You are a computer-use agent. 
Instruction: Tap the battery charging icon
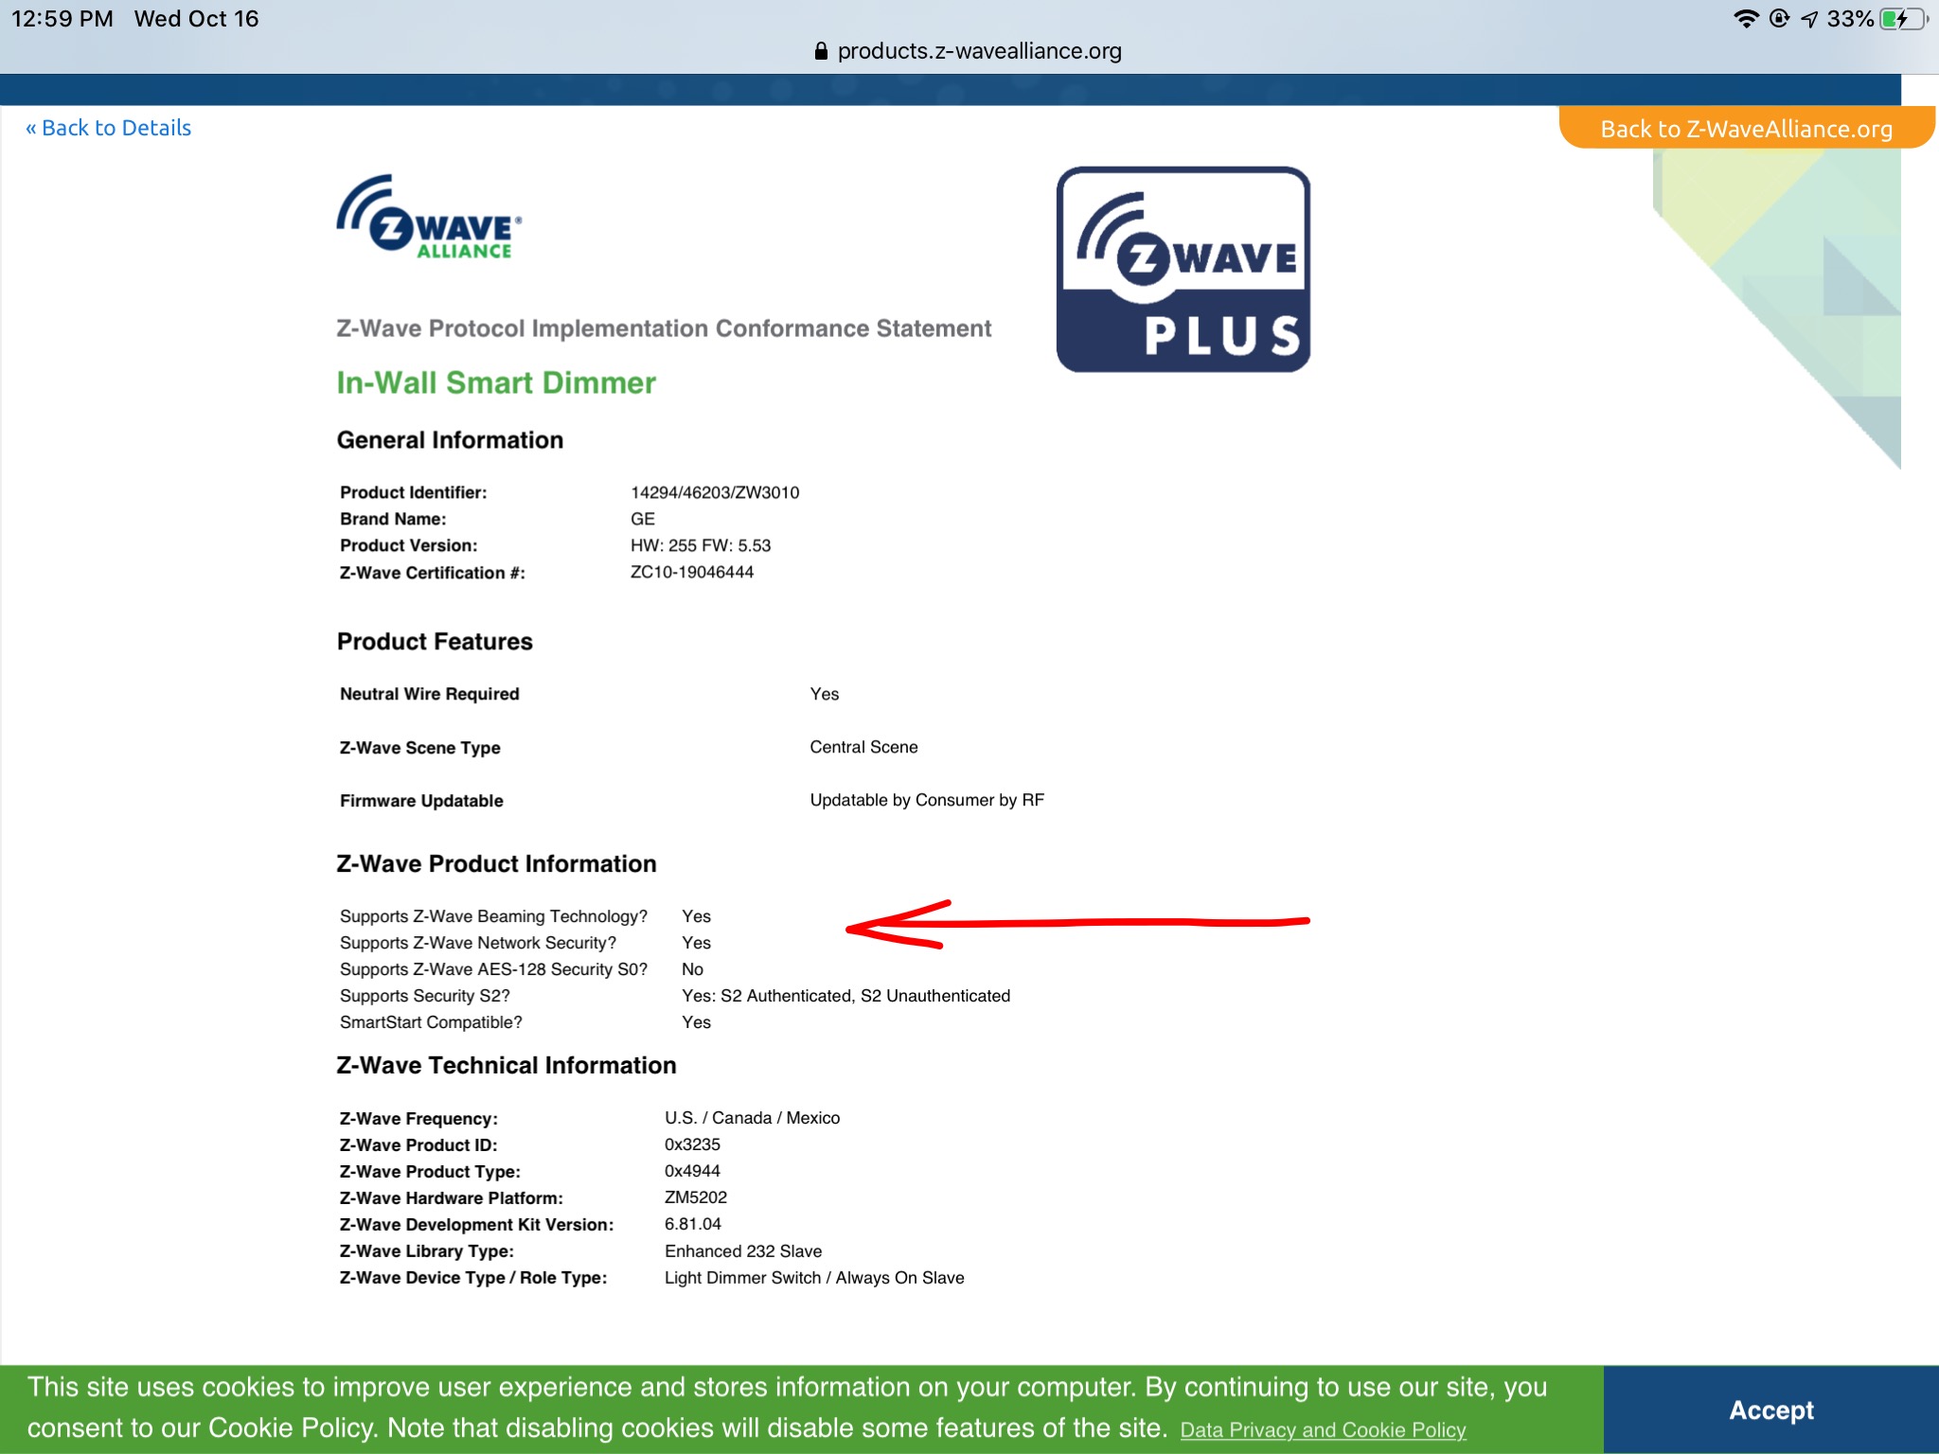tap(1903, 19)
